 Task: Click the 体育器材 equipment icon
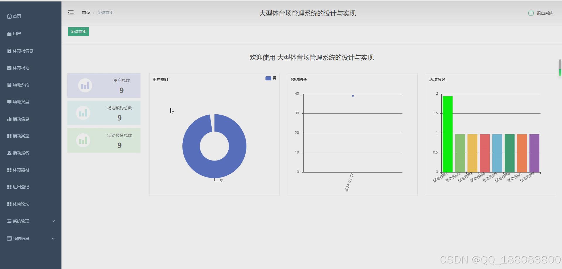9,170
